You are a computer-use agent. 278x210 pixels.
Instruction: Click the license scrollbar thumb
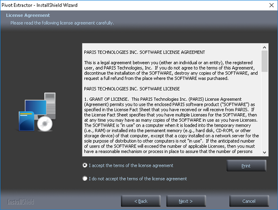(x=265, y=61)
